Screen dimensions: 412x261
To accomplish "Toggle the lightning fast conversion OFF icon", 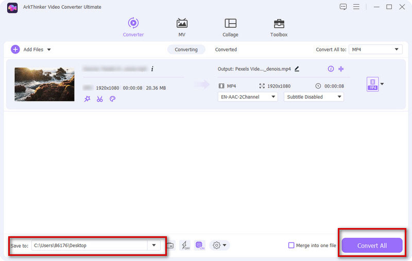I will 185,245.
